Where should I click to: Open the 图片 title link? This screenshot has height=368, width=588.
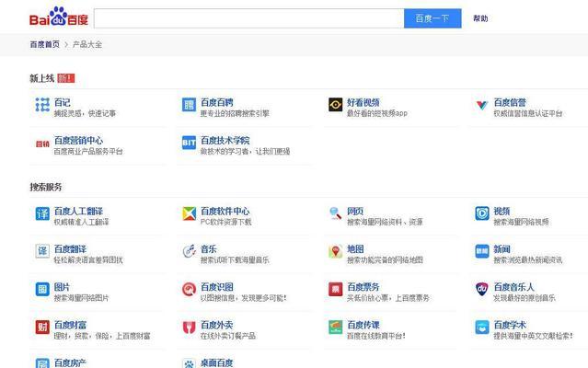[x=62, y=287]
